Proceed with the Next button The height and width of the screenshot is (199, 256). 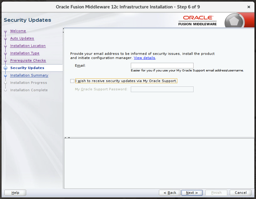[x=192, y=193]
